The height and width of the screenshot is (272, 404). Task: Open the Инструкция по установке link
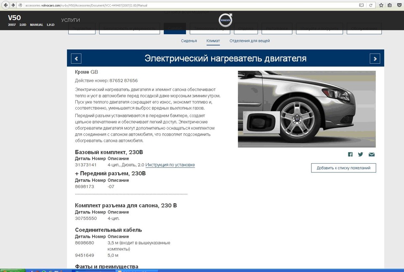170,165
